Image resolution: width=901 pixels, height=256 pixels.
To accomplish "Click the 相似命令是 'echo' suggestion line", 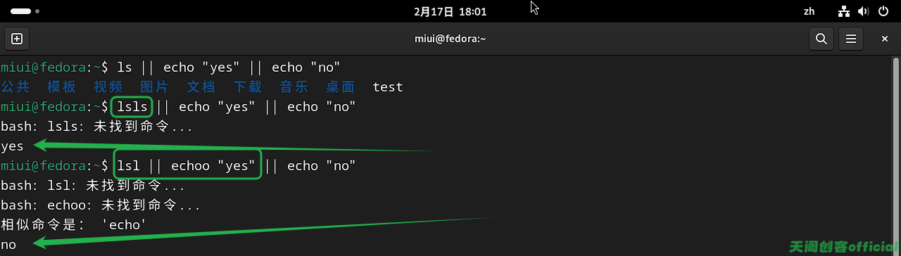I will [x=74, y=225].
